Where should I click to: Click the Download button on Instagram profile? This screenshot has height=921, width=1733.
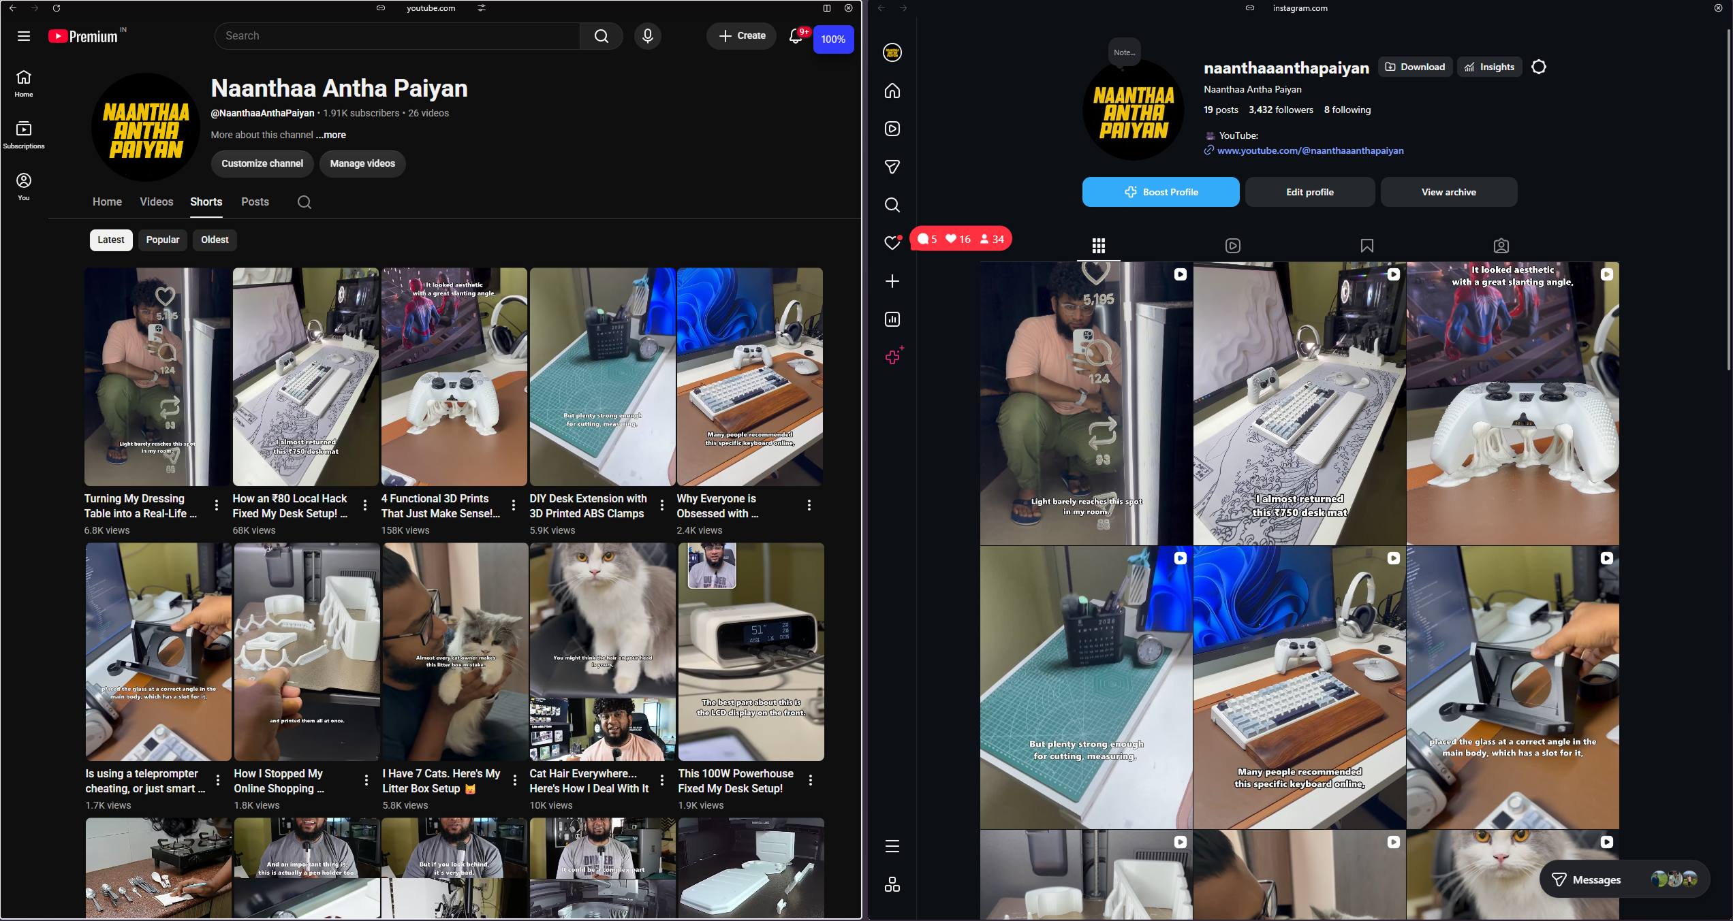click(x=1415, y=67)
